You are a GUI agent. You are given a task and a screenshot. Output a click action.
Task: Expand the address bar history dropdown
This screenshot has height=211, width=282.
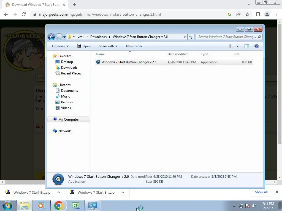coord(185,37)
